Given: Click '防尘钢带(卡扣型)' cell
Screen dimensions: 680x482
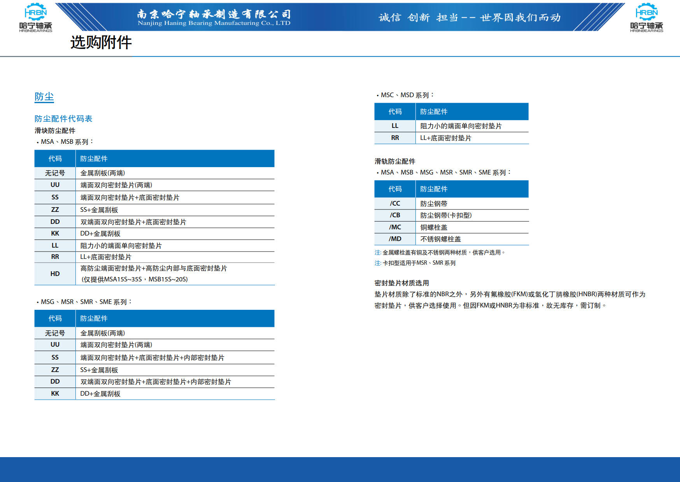Looking at the screenshot, I should pos(446,215).
